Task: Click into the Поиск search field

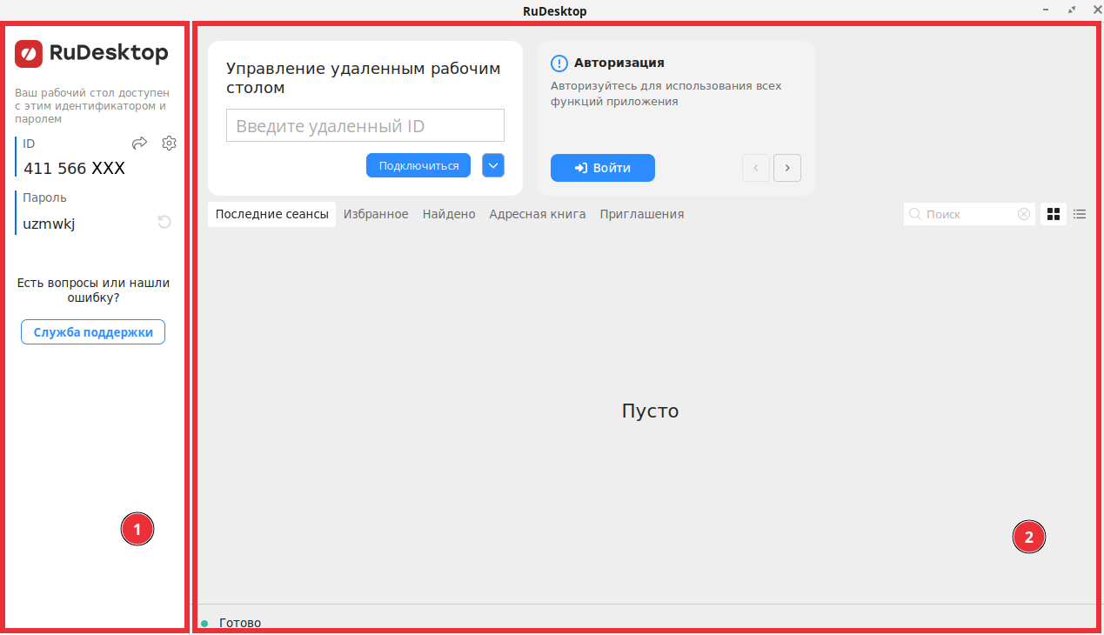Action: pos(969,214)
